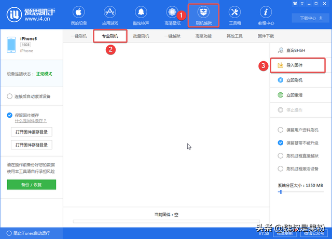Screen dimensions: 332x239
Task: Click the green 备份 / 恢复 button
Action: [x=32, y=185]
